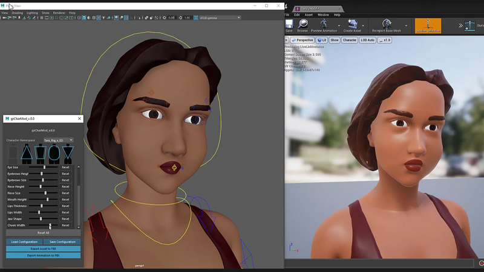
Task: Click the Cheek Width slider handle
Action: click(50, 226)
